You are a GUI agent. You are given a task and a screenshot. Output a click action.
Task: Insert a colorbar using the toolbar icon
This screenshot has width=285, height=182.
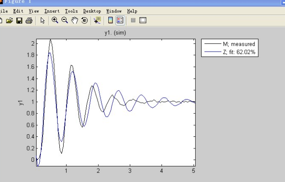[x=110, y=20]
